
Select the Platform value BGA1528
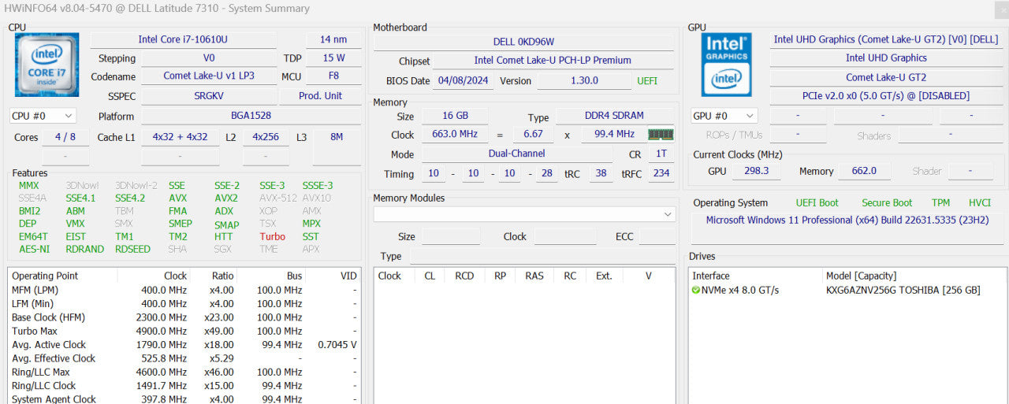pos(251,116)
